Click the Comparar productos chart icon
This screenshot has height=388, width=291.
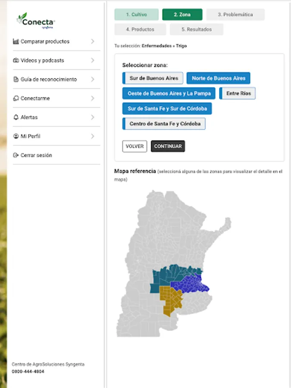point(16,41)
